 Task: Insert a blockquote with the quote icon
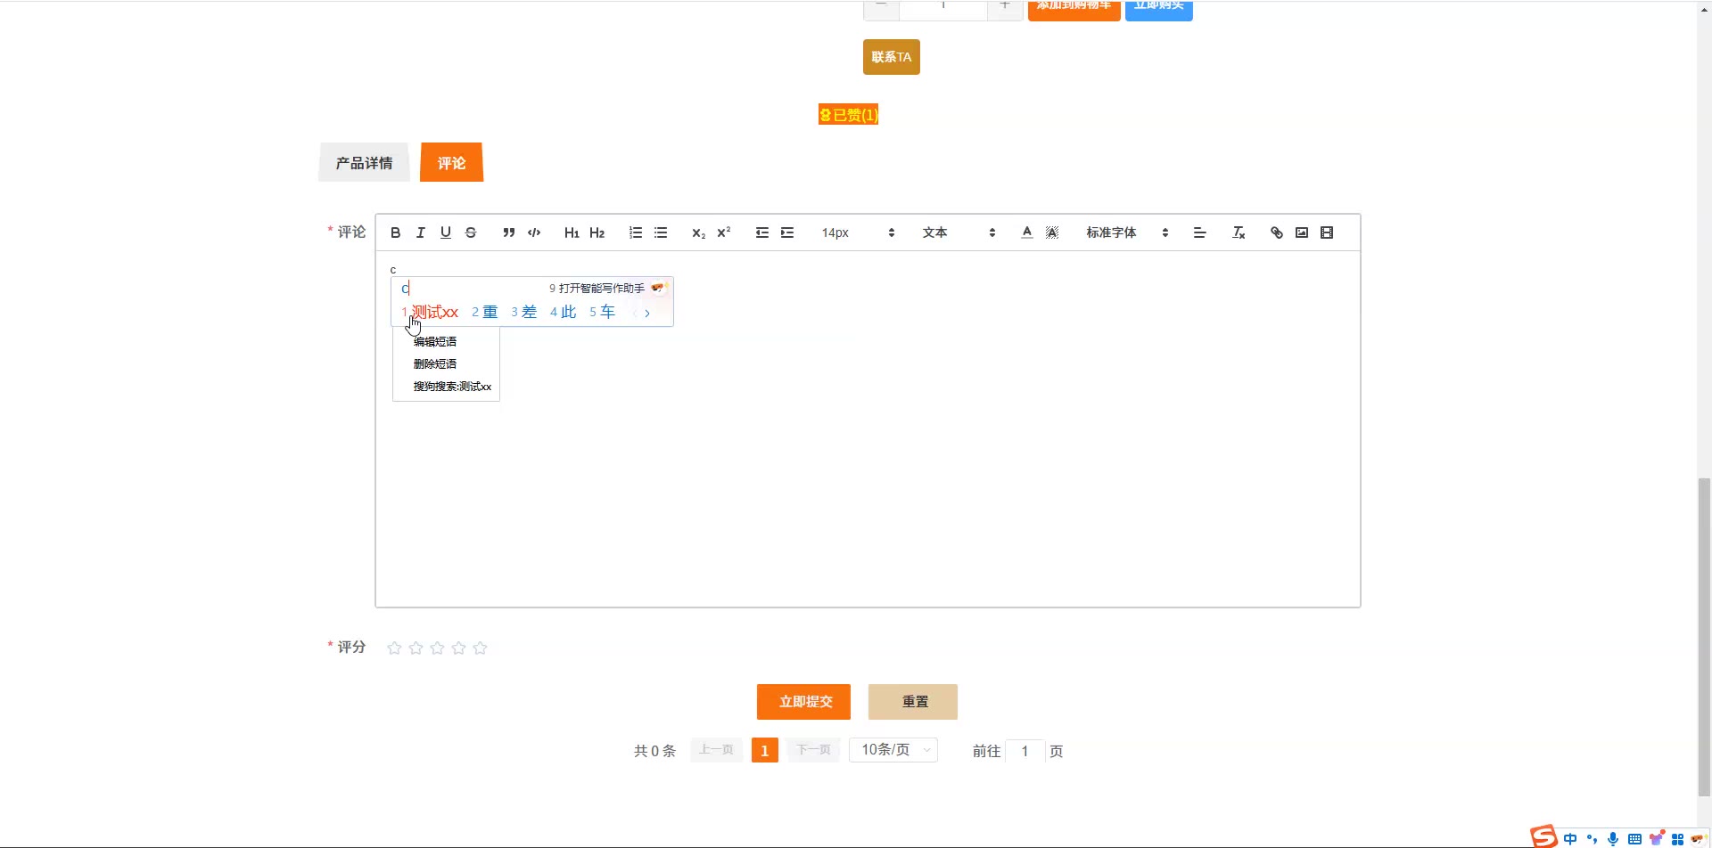509,232
